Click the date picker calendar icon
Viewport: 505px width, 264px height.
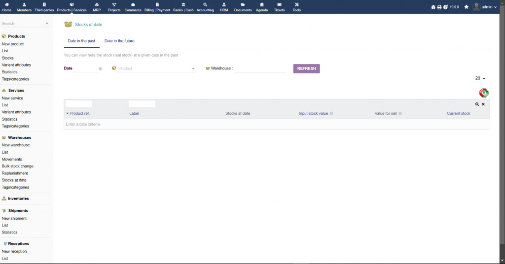click(100, 68)
